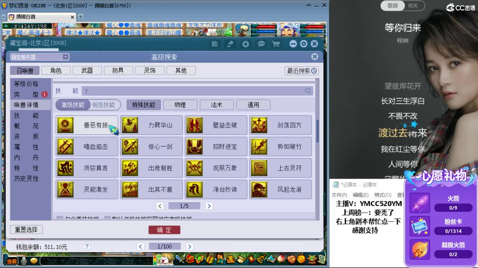Select the 防具 category tab
This screenshot has height=268, width=478.
(x=118, y=70)
